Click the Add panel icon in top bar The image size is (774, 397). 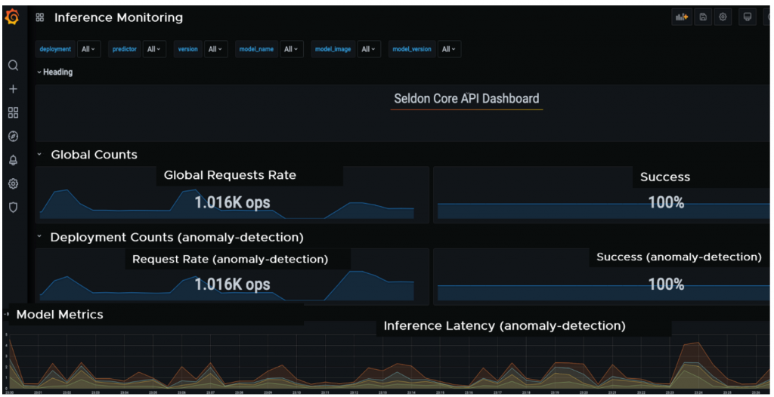pos(682,17)
